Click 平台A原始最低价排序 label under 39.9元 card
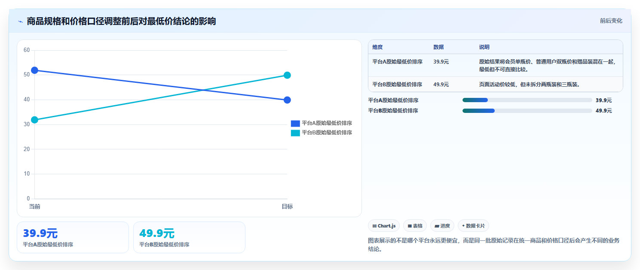Image resolution: width=640 pixels, height=270 pixels. [48, 245]
